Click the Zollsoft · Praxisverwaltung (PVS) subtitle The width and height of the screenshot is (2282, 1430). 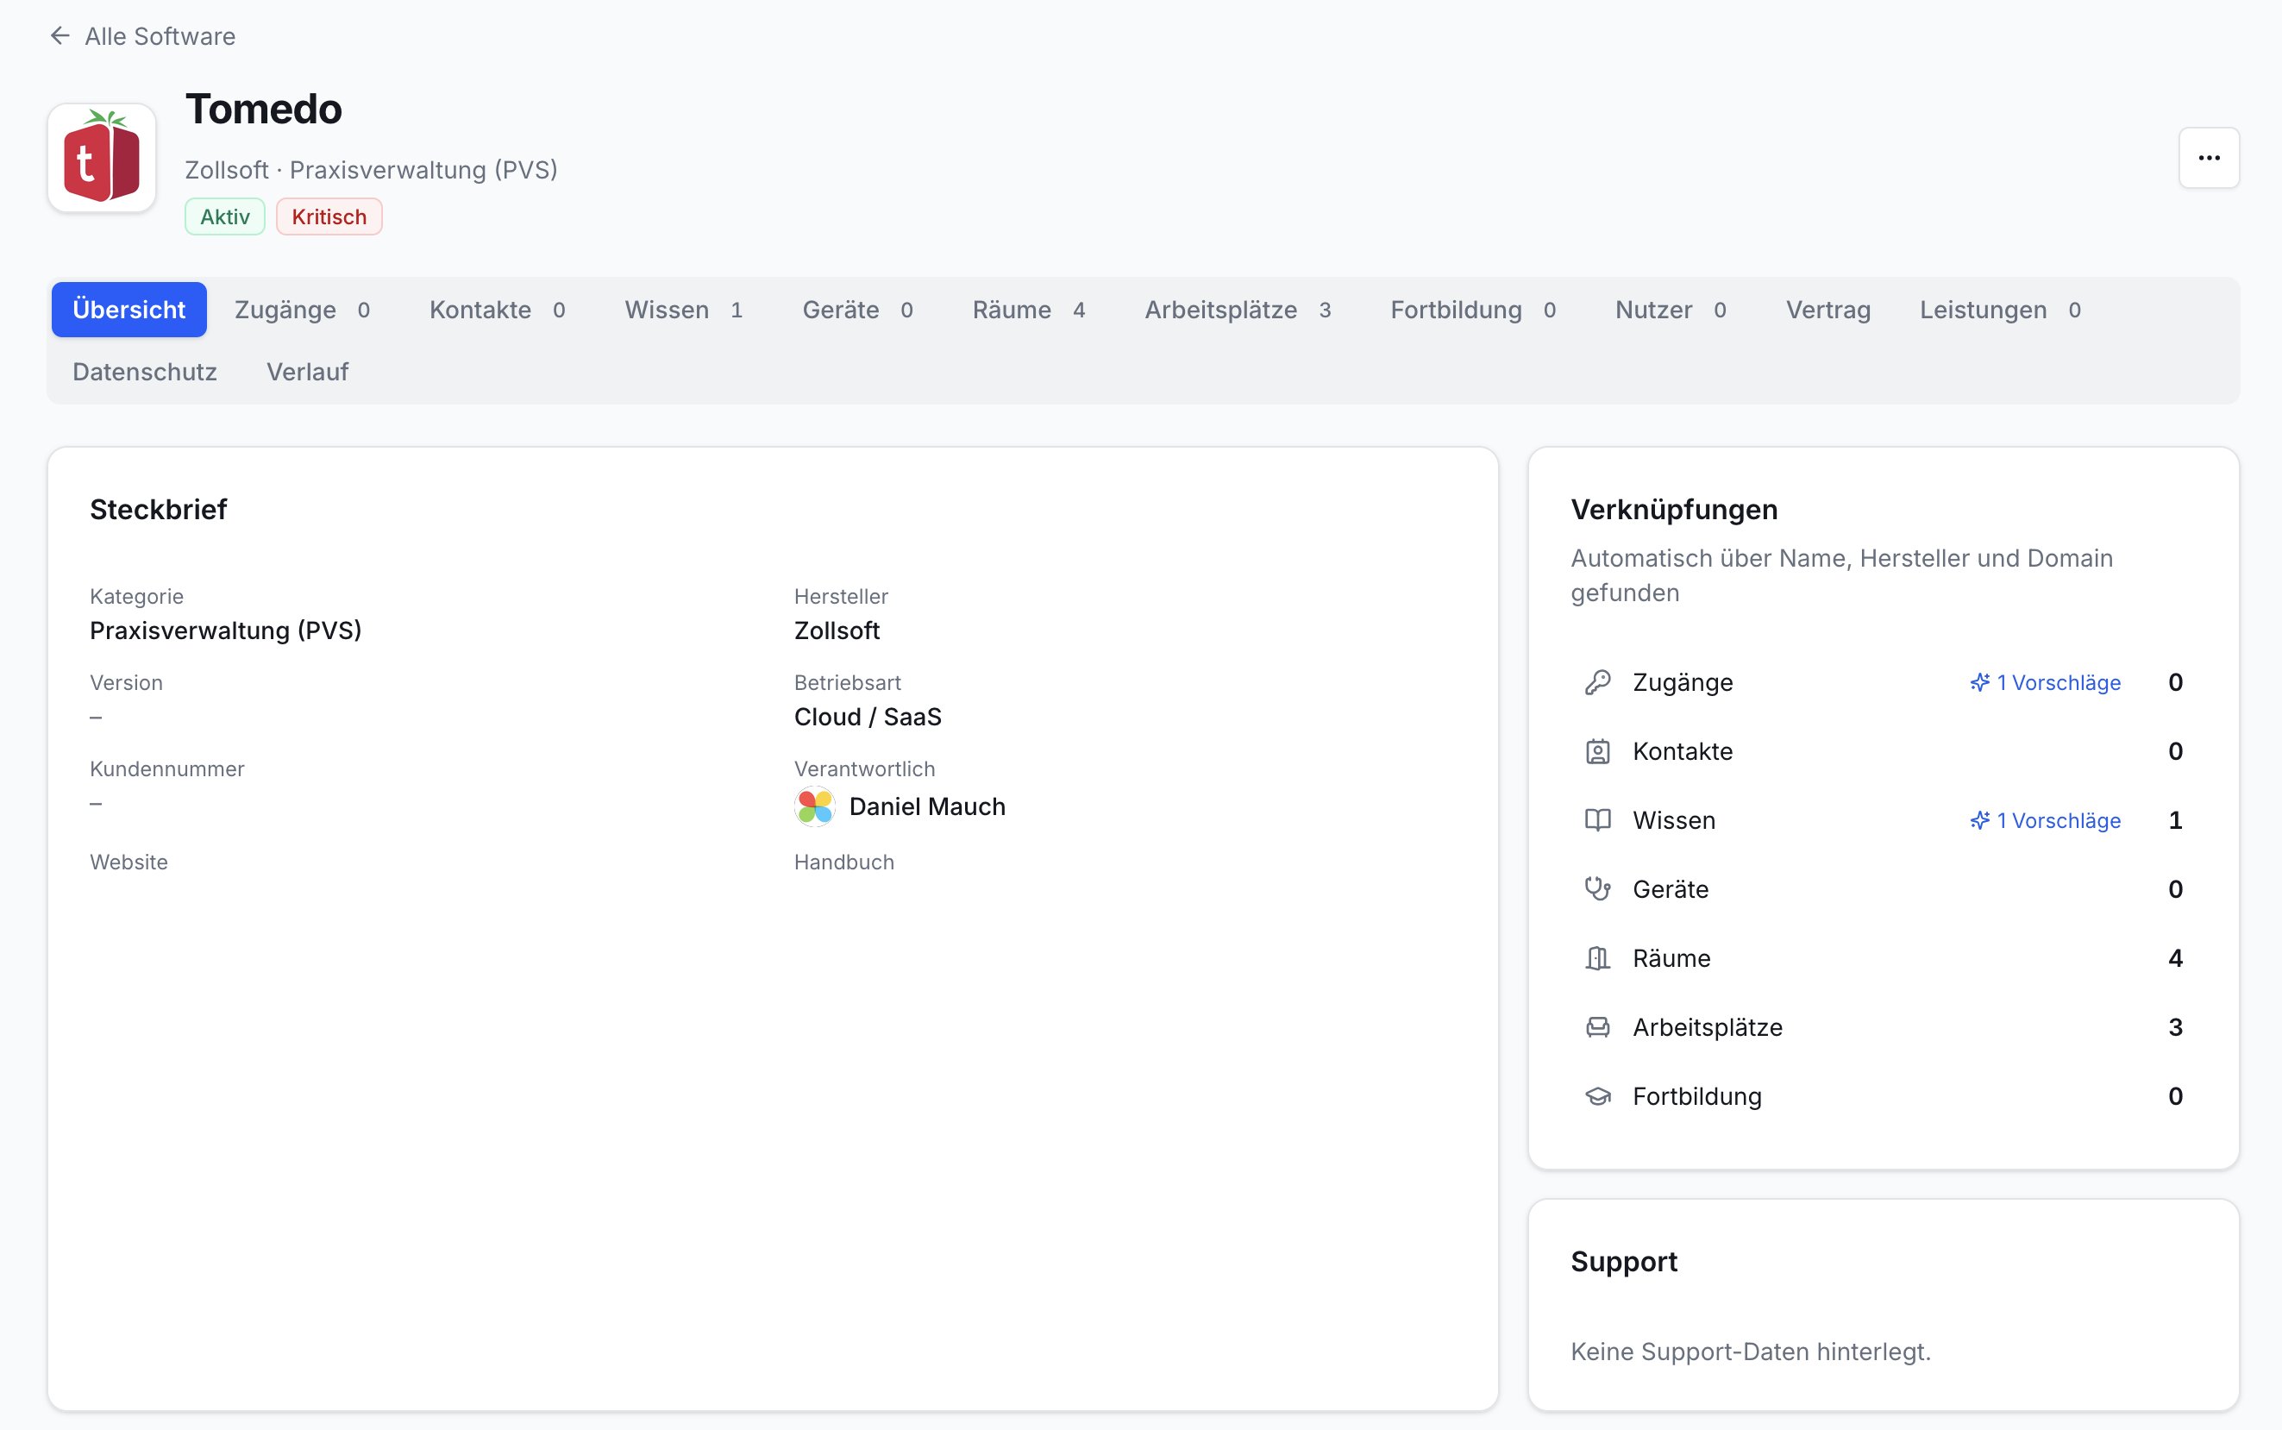click(372, 170)
